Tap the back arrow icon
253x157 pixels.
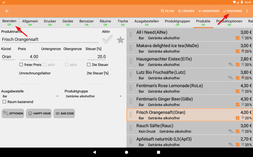pyautogui.click(x=7, y=11)
